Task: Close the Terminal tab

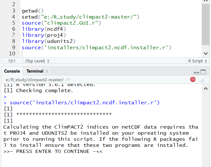Action: point(47,71)
